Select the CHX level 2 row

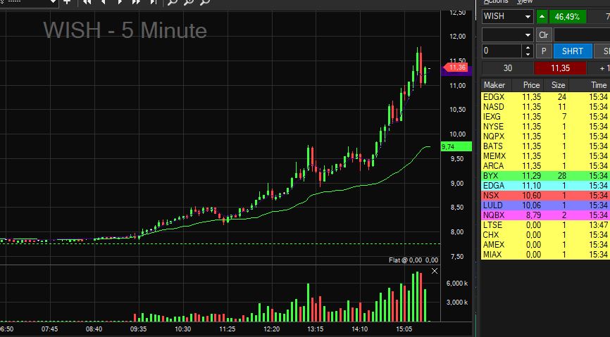click(x=545, y=235)
